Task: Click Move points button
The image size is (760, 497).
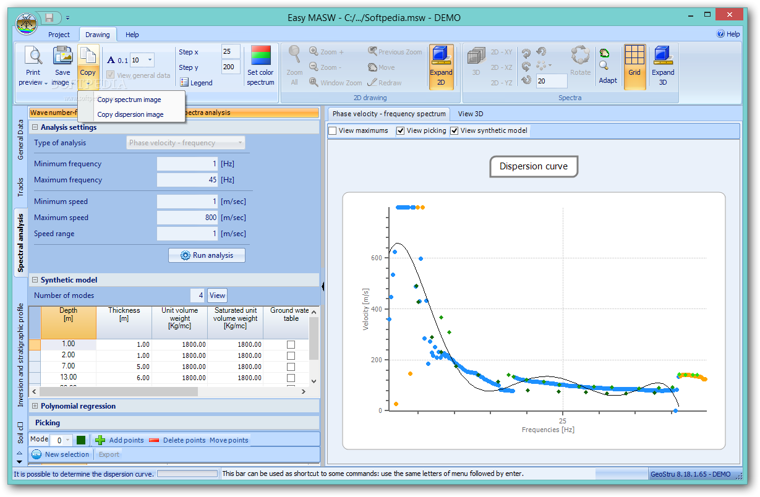Action: (229, 440)
